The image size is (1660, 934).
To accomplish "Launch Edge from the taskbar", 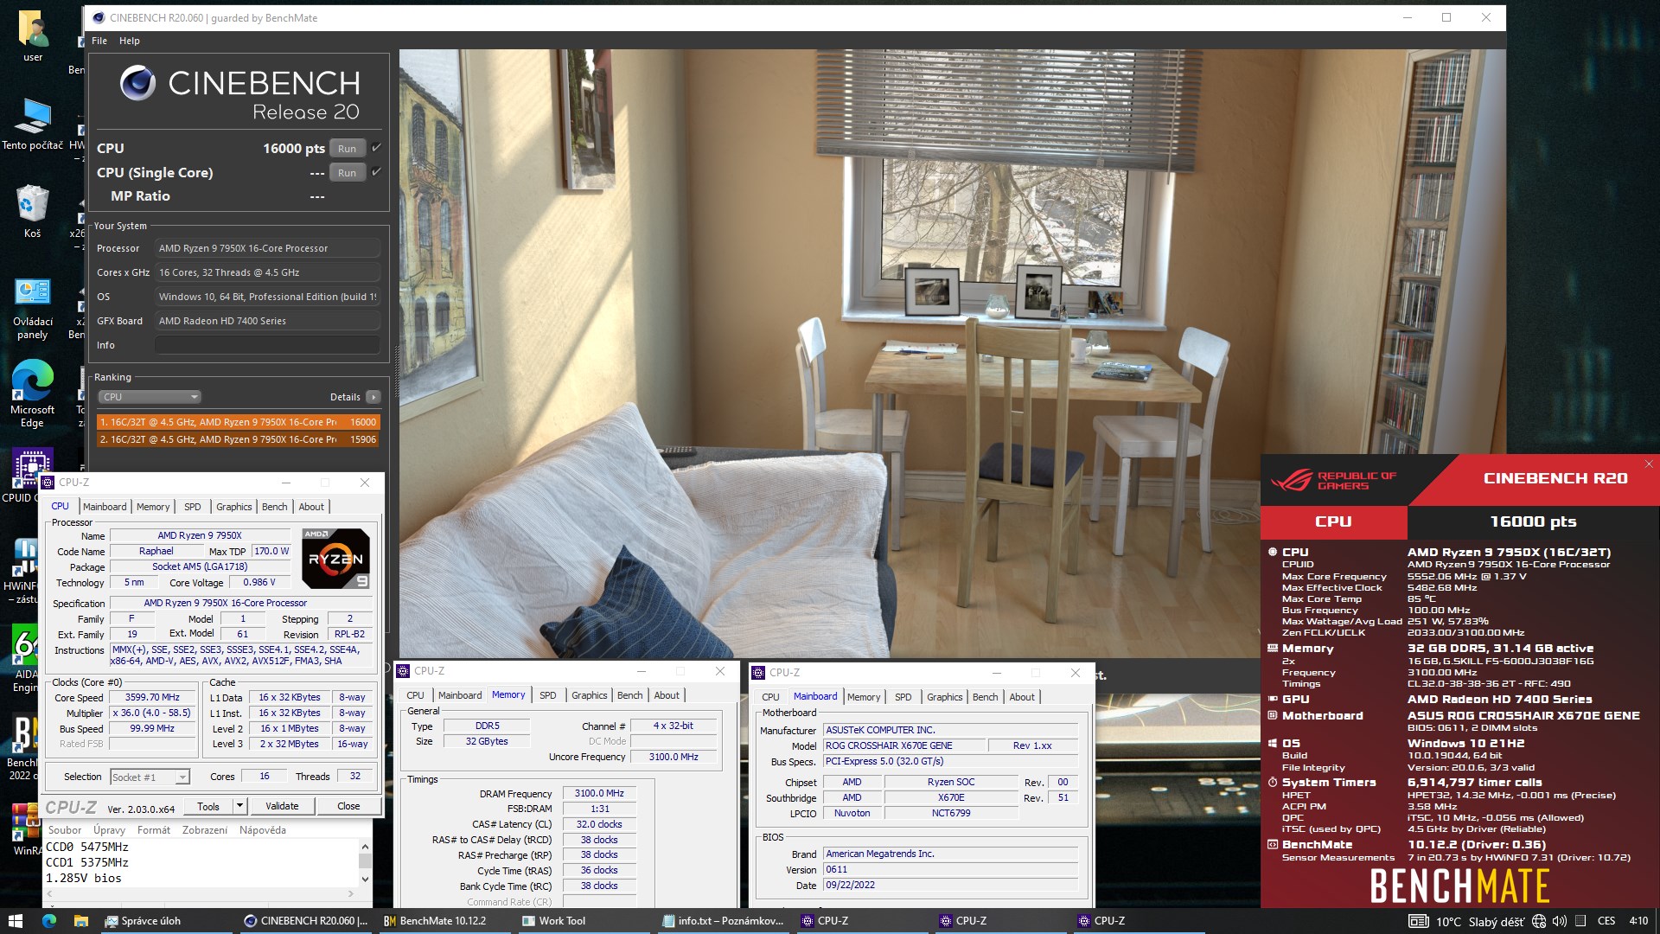I will pyautogui.click(x=48, y=921).
